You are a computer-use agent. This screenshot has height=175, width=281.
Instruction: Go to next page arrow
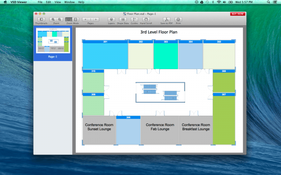pyautogui.click(x=96, y=20)
